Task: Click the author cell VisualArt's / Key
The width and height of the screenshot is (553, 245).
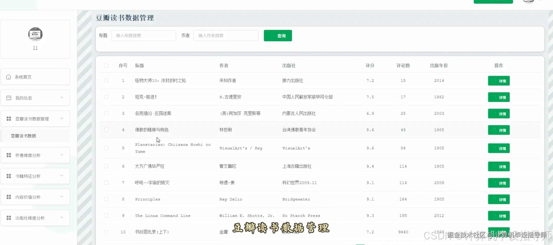Action: click(241, 148)
